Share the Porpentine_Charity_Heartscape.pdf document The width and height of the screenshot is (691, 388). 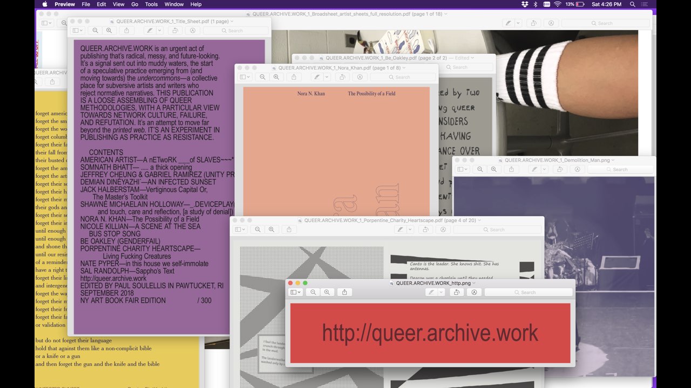pos(289,230)
